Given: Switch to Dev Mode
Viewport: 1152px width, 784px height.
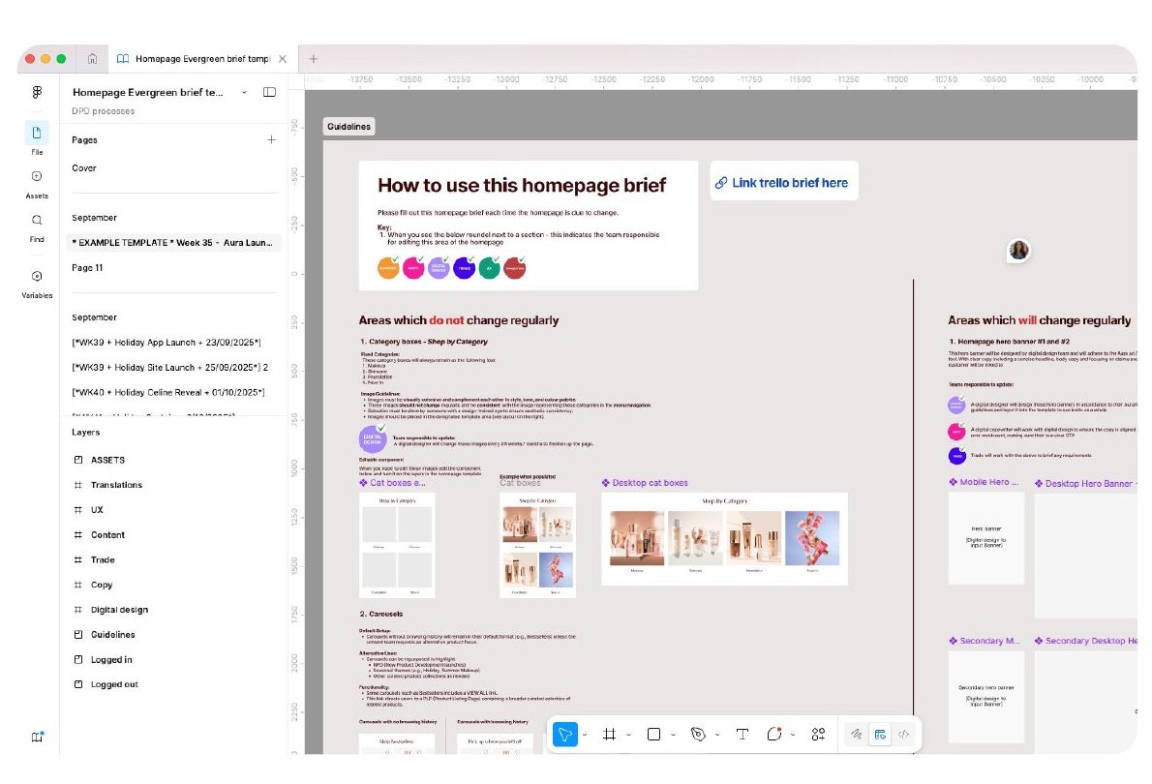Looking at the screenshot, I should coord(903,734).
